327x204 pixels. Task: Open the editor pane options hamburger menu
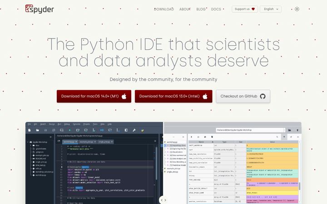click(155, 141)
